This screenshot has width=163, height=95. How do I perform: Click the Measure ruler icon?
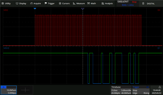pos(74,3)
